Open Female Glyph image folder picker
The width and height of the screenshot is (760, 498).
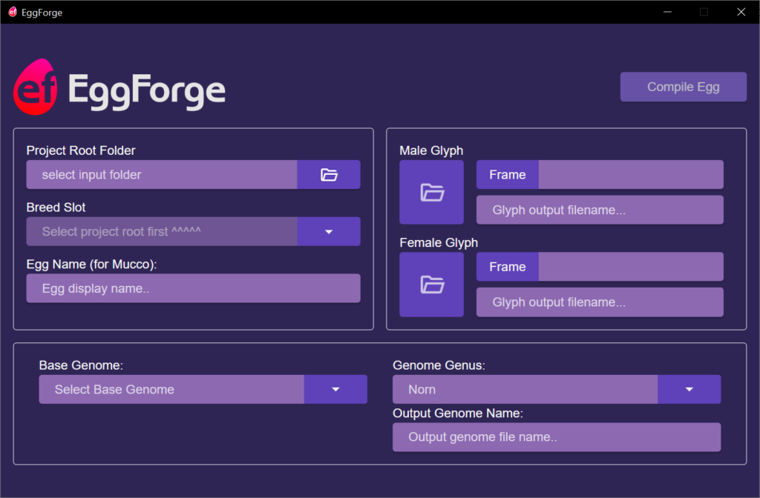431,285
